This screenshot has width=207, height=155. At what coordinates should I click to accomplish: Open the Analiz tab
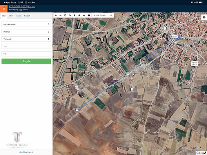(x=19, y=16)
